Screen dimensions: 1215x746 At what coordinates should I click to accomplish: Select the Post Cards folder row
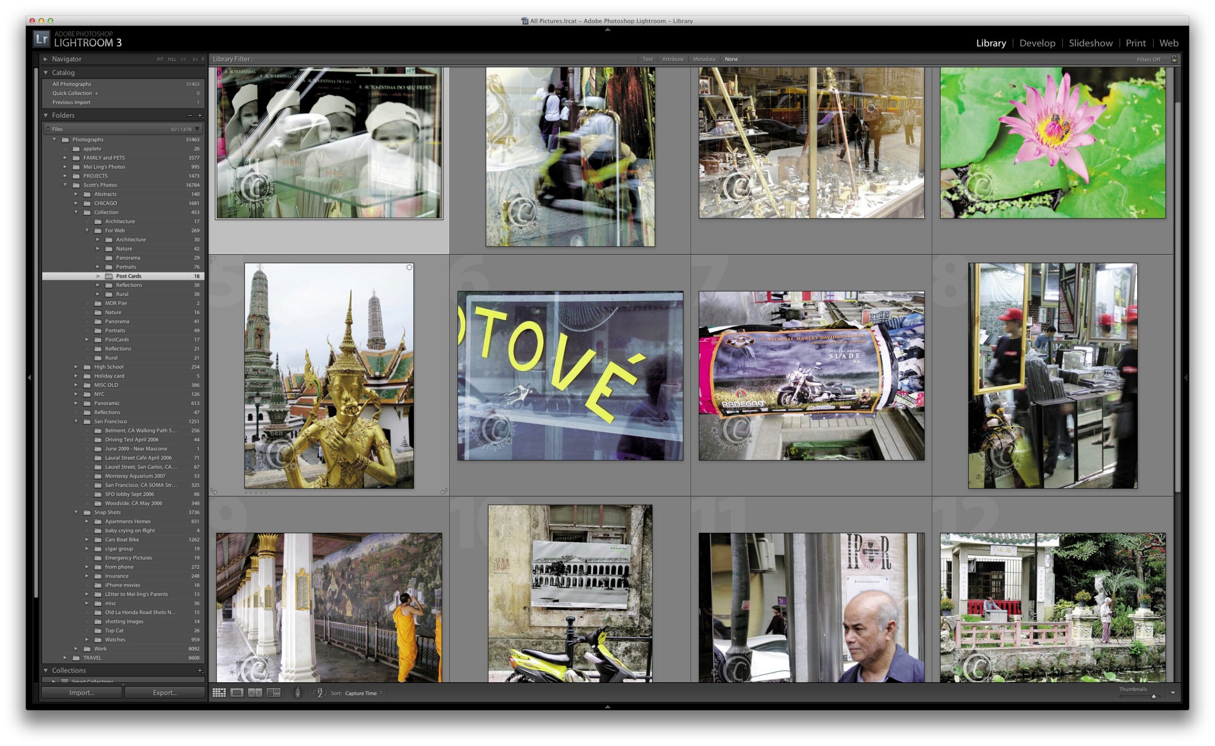tap(123, 276)
